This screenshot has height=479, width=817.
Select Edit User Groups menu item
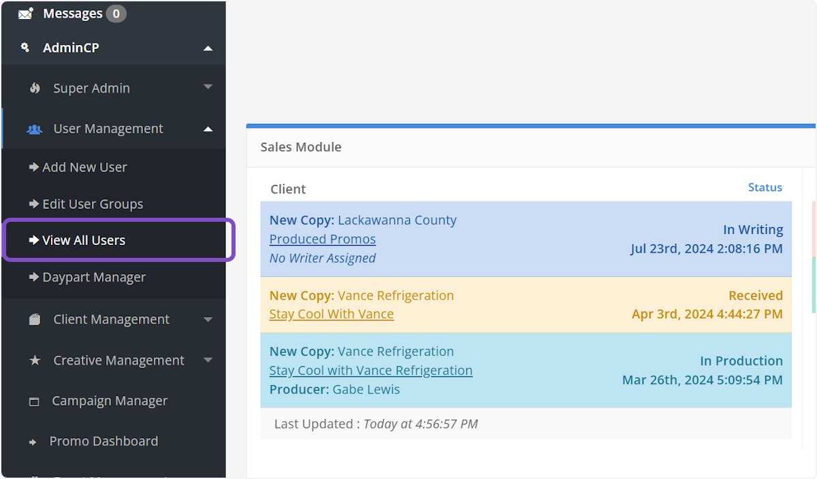(93, 204)
